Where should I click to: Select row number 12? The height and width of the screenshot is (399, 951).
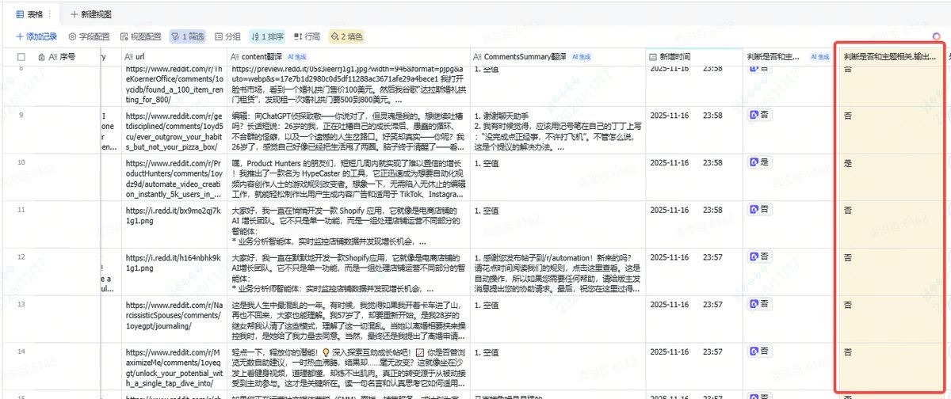[x=21, y=257]
